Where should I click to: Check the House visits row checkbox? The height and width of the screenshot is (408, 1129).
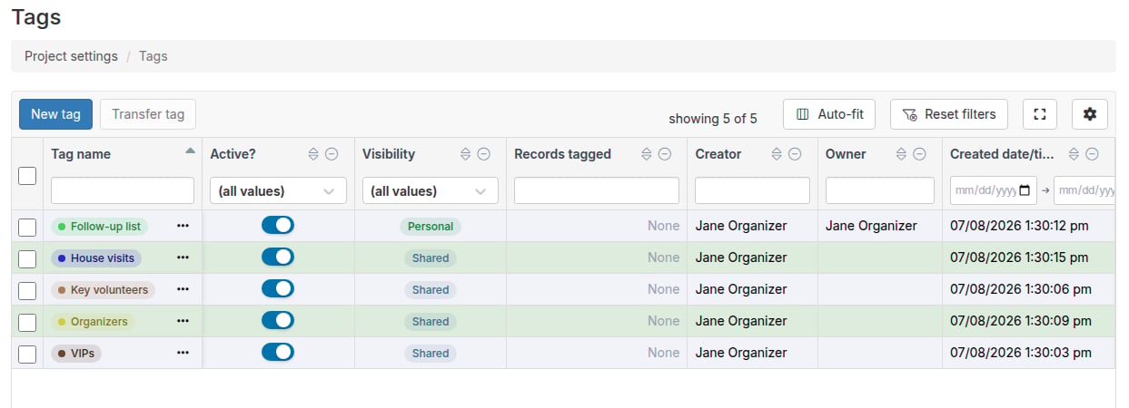point(27,258)
